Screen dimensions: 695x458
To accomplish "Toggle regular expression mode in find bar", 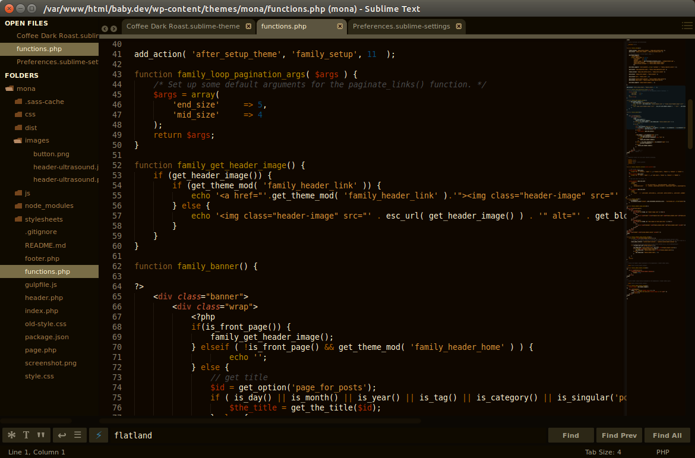I will point(11,435).
